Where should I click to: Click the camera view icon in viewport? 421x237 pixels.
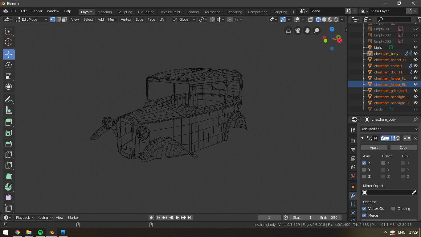298,31
